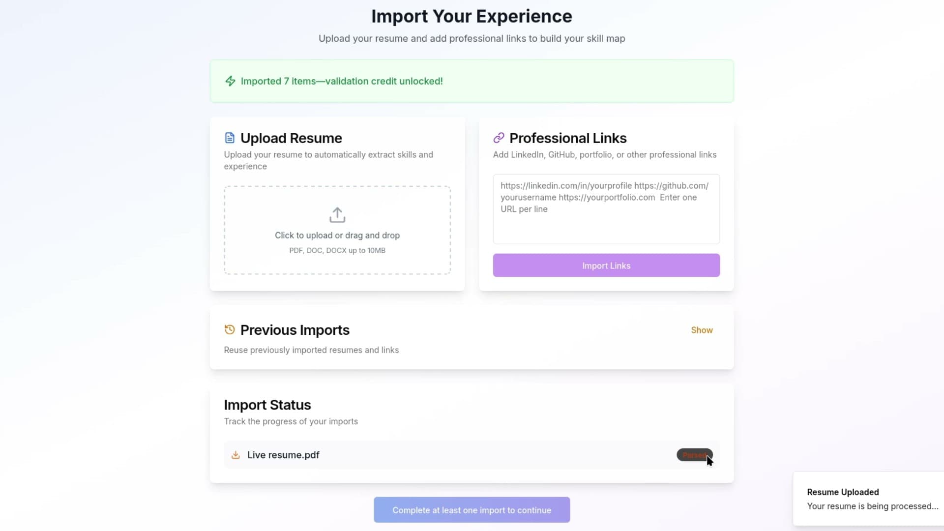The width and height of the screenshot is (944, 531).
Task: Select the Live resume.pdf import row
Action: [442, 455]
